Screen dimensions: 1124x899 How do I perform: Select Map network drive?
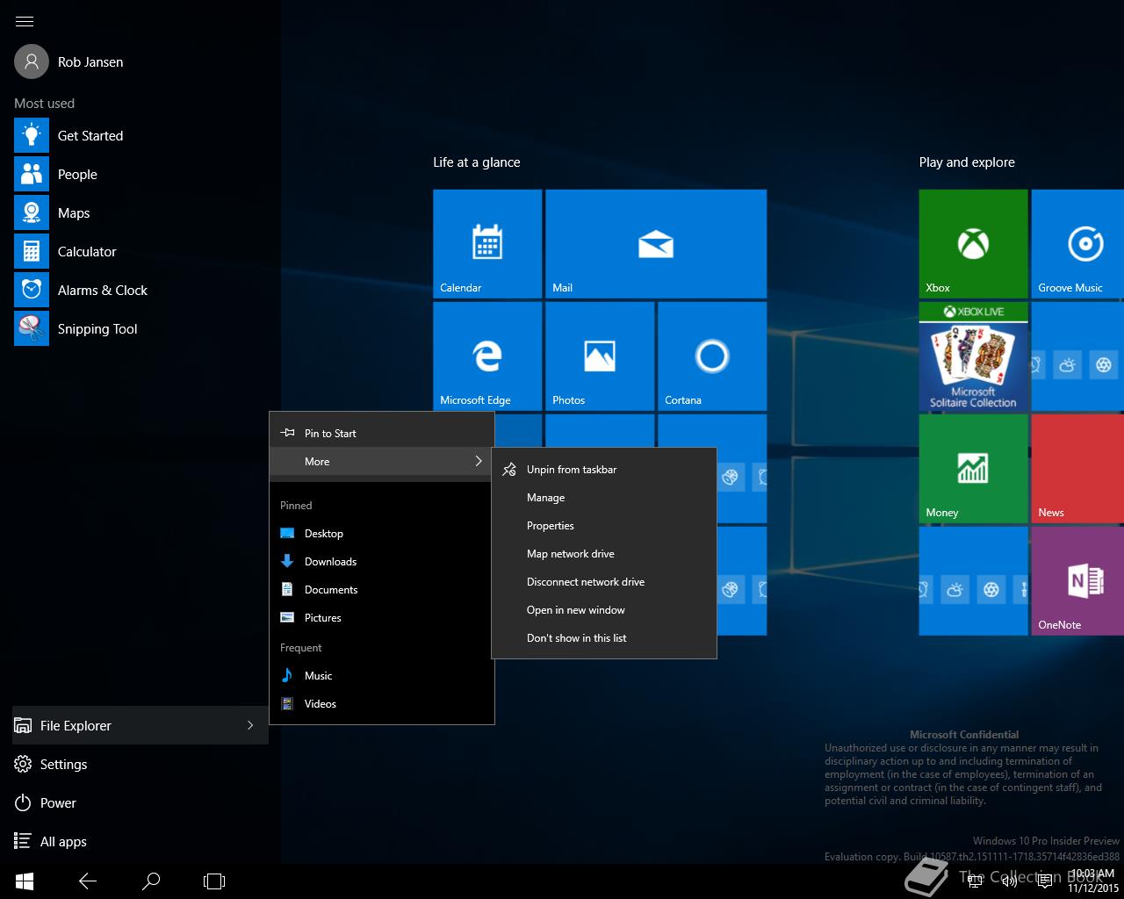[x=604, y=554]
